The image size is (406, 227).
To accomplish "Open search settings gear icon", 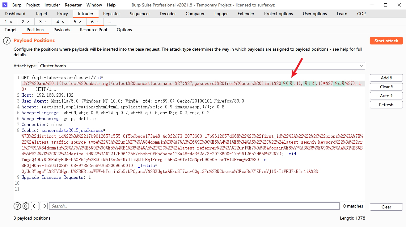I will 26,206.
